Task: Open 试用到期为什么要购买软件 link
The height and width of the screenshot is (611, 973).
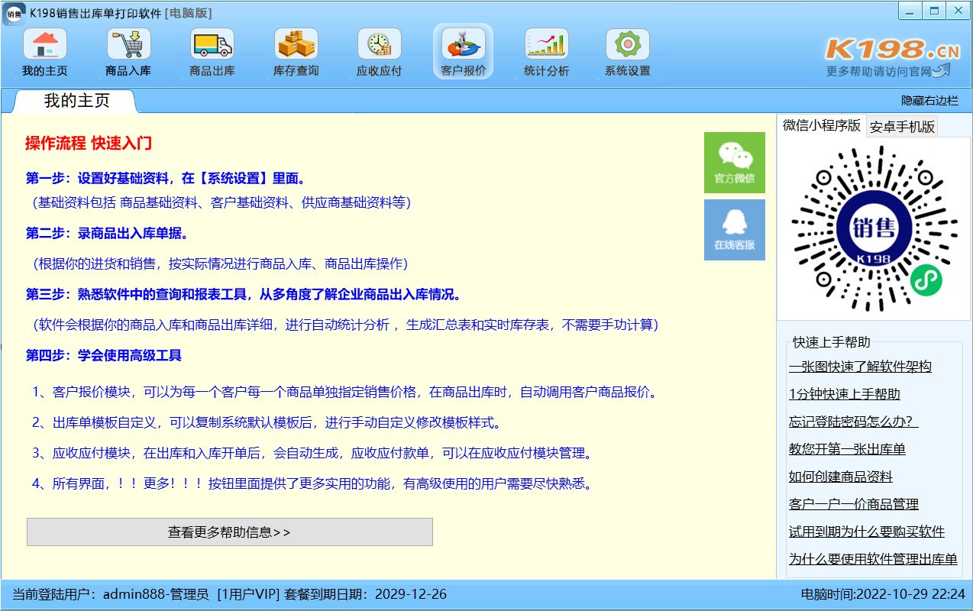Action: [x=867, y=532]
